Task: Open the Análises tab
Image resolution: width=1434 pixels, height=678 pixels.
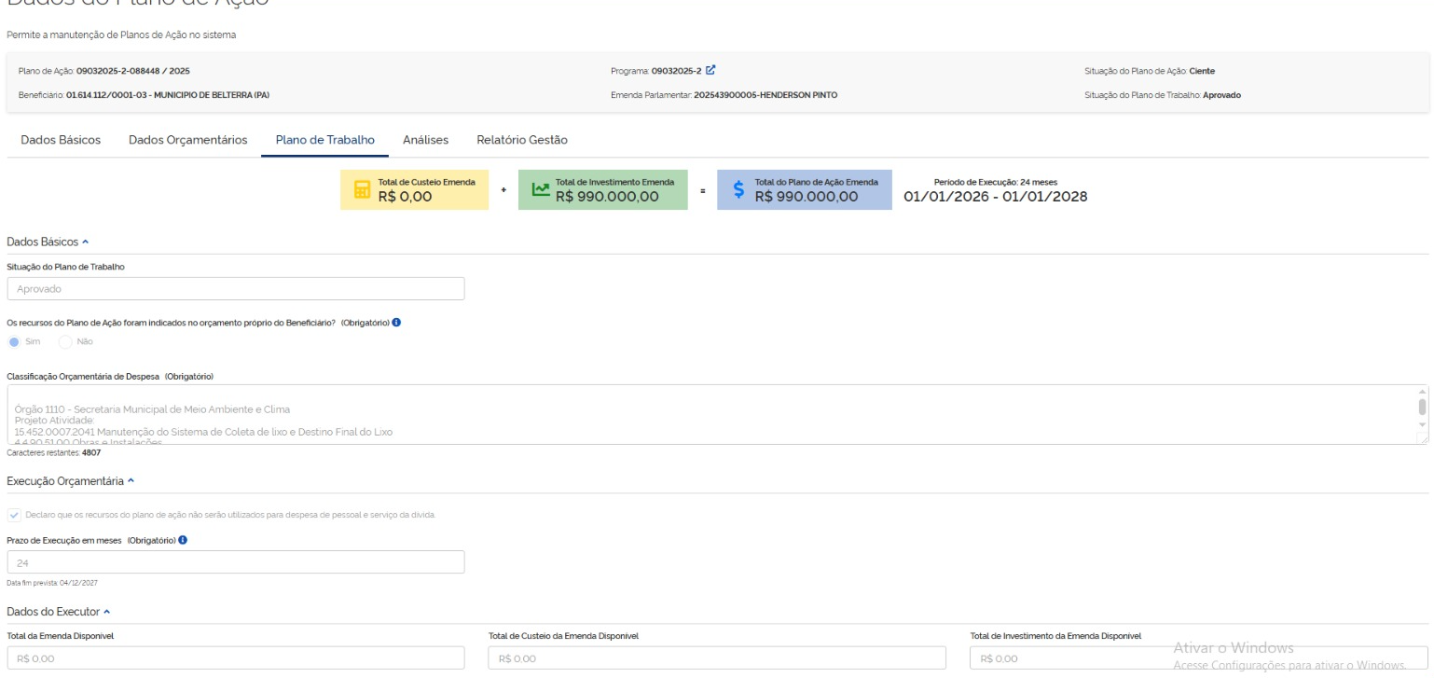Action: (425, 140)
